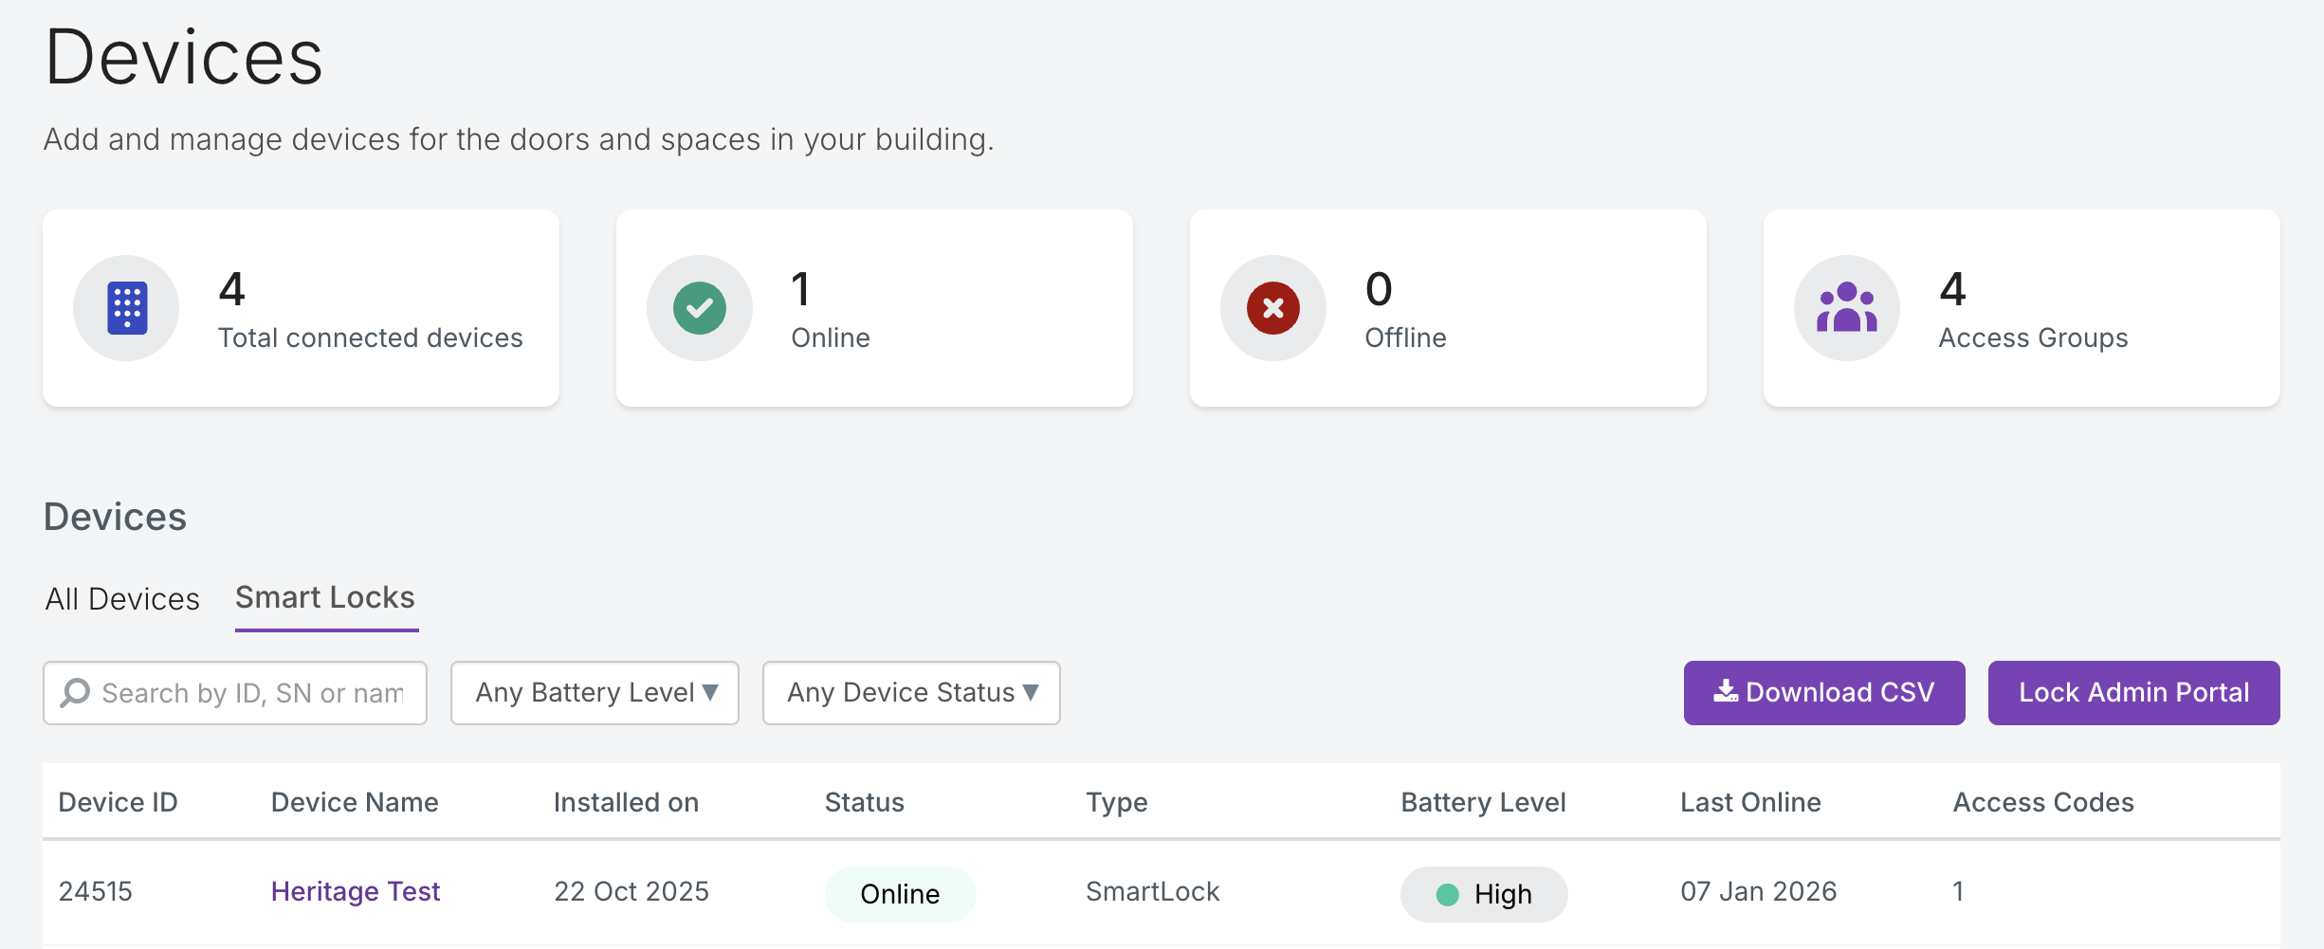Click the Last Online column header
The image size is (2324, 949).
[x=1750, y=802]
